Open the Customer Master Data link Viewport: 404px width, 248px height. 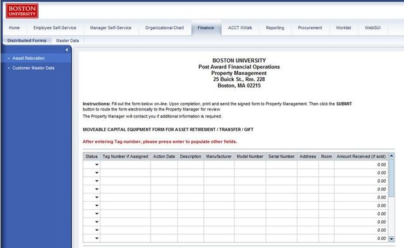pyautogui.click(x=33, y=68)
